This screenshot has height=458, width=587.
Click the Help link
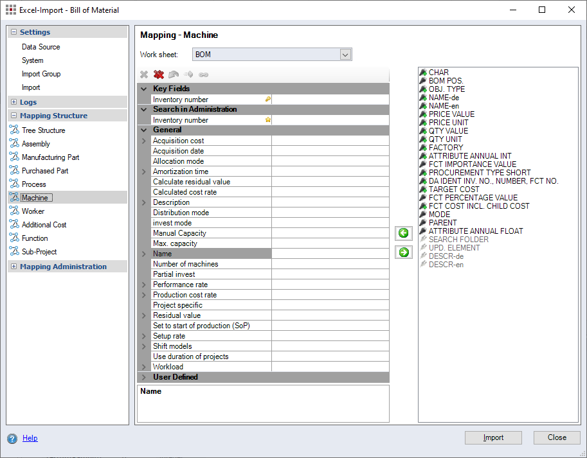point(30,438)
